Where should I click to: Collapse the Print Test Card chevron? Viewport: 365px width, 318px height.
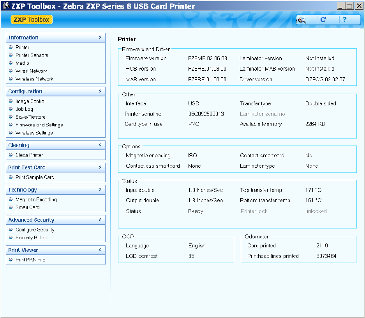pyautogui.click(x=101, y=167)
